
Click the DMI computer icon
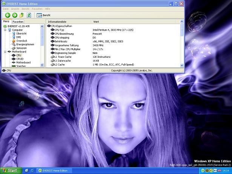[14, 37]
